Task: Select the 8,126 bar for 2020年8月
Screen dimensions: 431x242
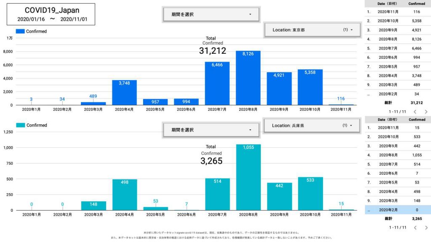Action: [248, 78]
